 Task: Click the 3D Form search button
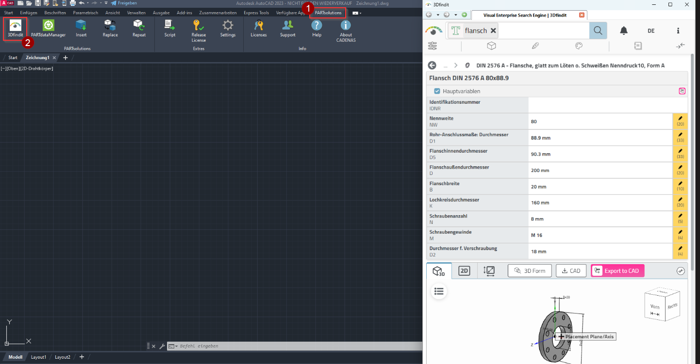point(530,271)
